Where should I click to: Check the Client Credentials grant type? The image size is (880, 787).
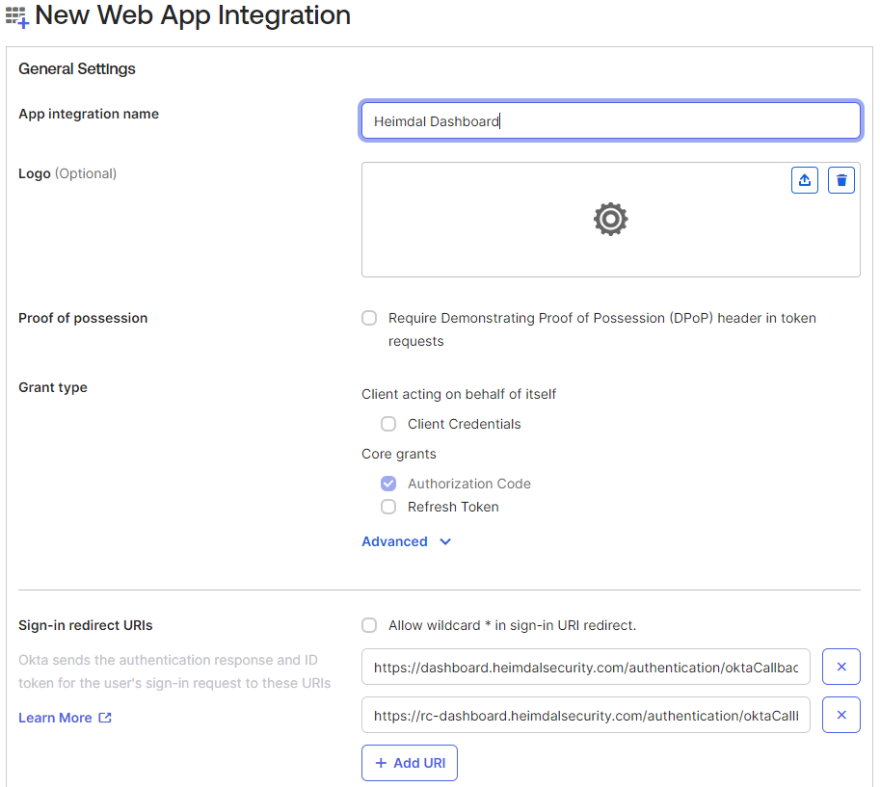coord(388,424)
